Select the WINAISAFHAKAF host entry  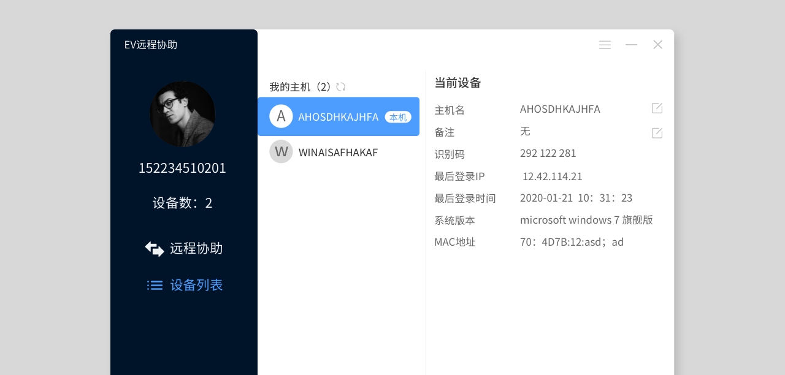pyautogui.click(x=339, y=152)
